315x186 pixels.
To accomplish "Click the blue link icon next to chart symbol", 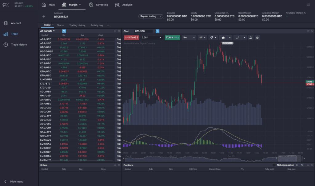I will point(157,31).
